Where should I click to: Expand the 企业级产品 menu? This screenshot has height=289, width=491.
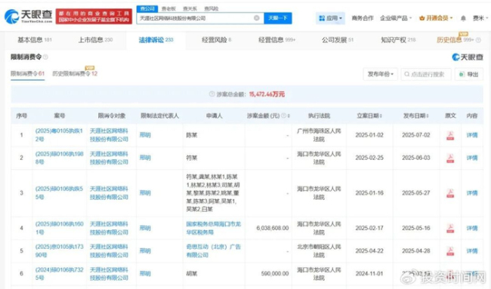(x=396, y=18)
